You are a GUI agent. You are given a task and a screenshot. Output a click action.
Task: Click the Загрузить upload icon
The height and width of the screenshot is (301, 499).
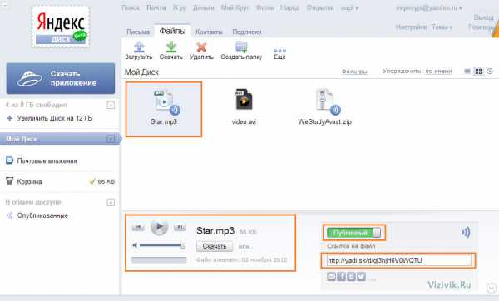point(139,47)
